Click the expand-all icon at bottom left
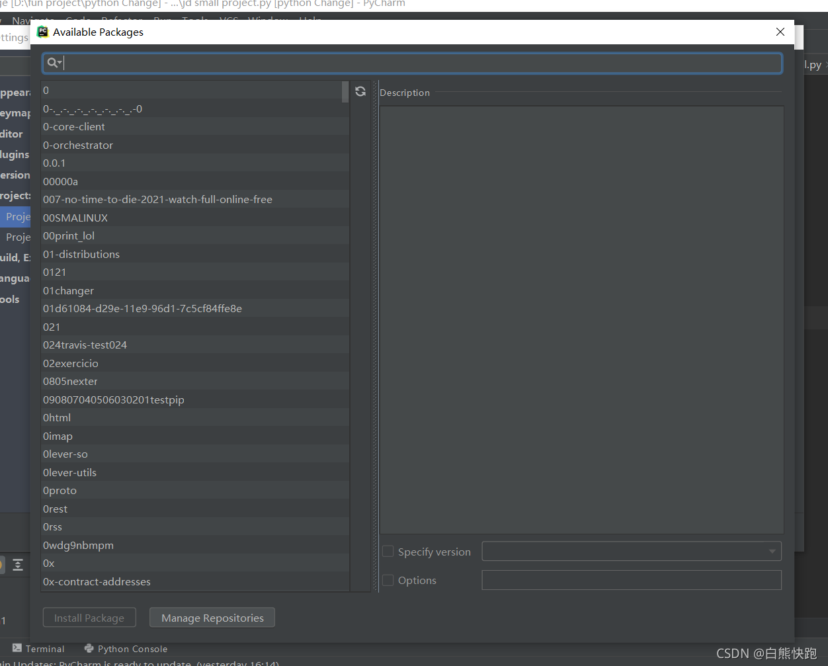The height and width of the screenshot is (666, 828). click(x=18, y=564)
